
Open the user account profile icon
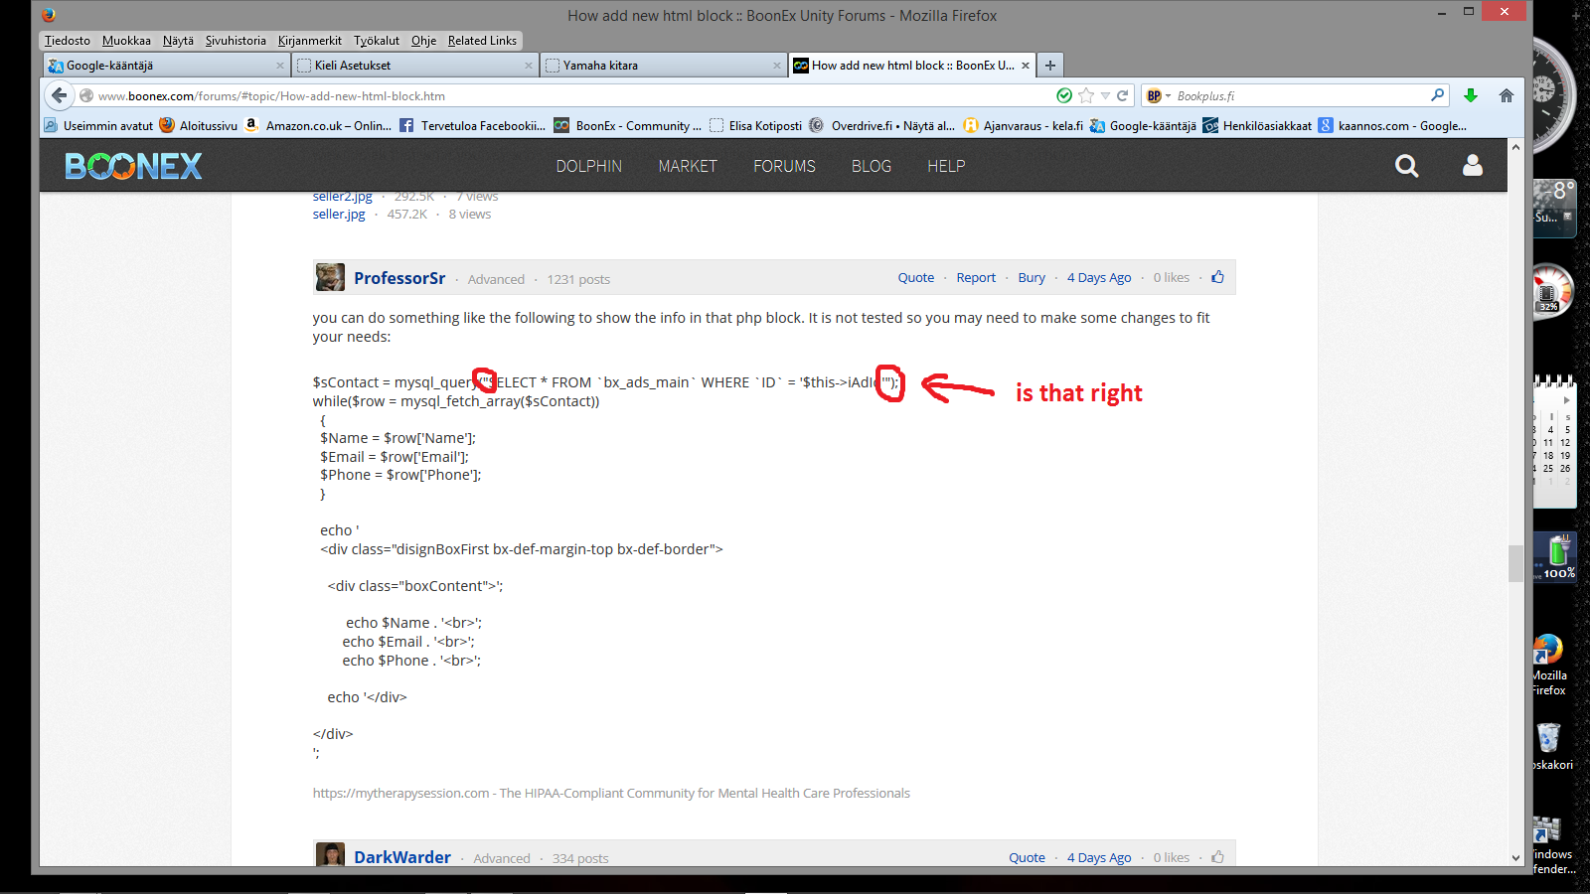[1472, 166]
